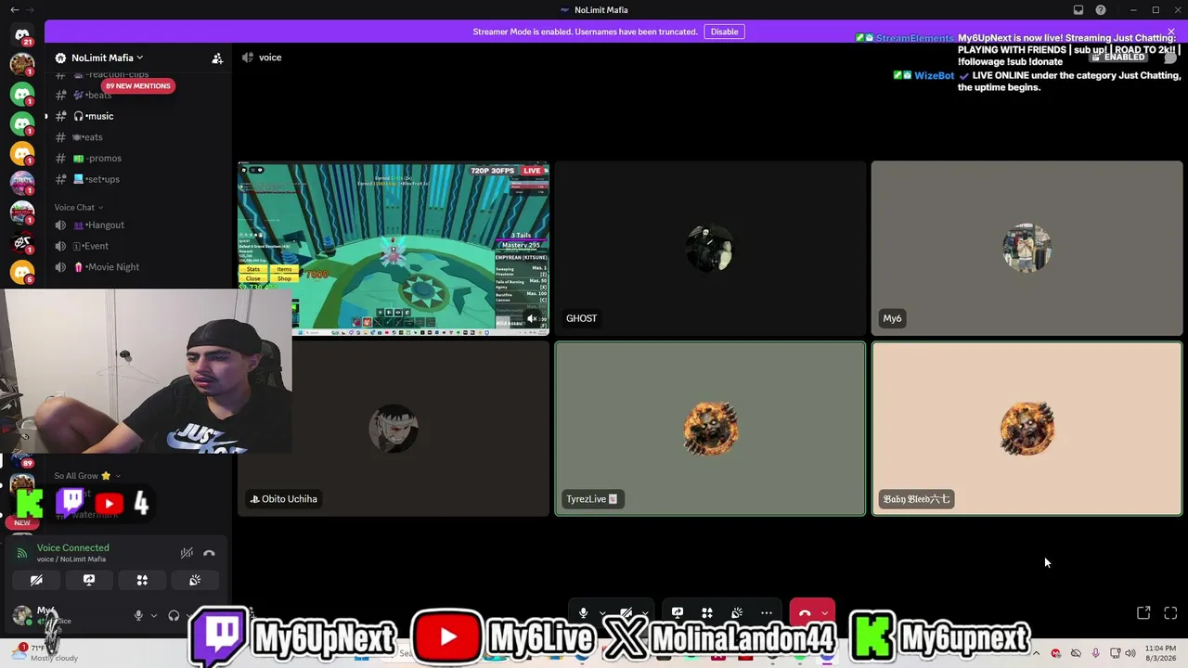Open soundboard from the call control bar
The width and height of the screenshot is (1188, 668).
[737, 613]
